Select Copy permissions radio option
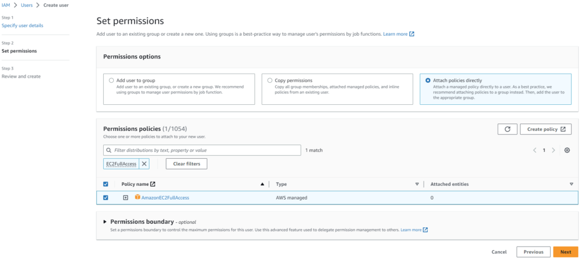This screenshot has width=580, height=259. 270,80
